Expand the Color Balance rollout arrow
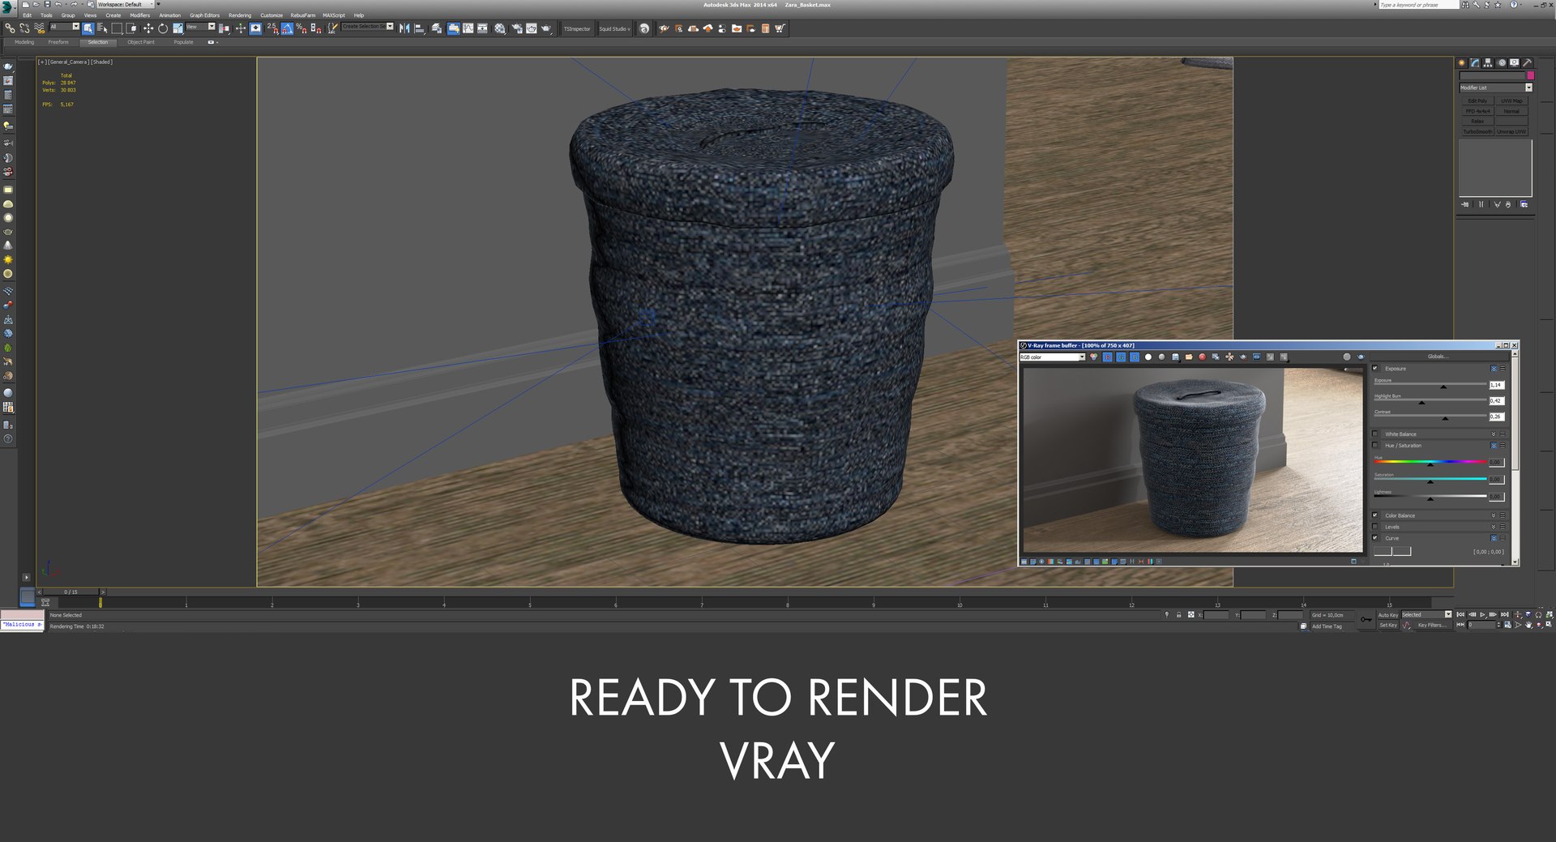 point(1494,515)
